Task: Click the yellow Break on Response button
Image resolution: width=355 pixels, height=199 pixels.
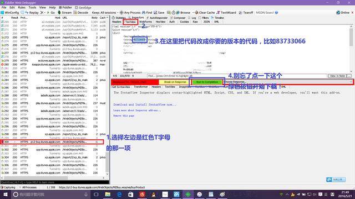Action: [175, 82]
